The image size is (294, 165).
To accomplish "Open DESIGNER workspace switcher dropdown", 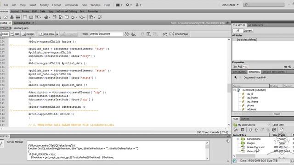I will pyautogui.click(x=230, y=5).
